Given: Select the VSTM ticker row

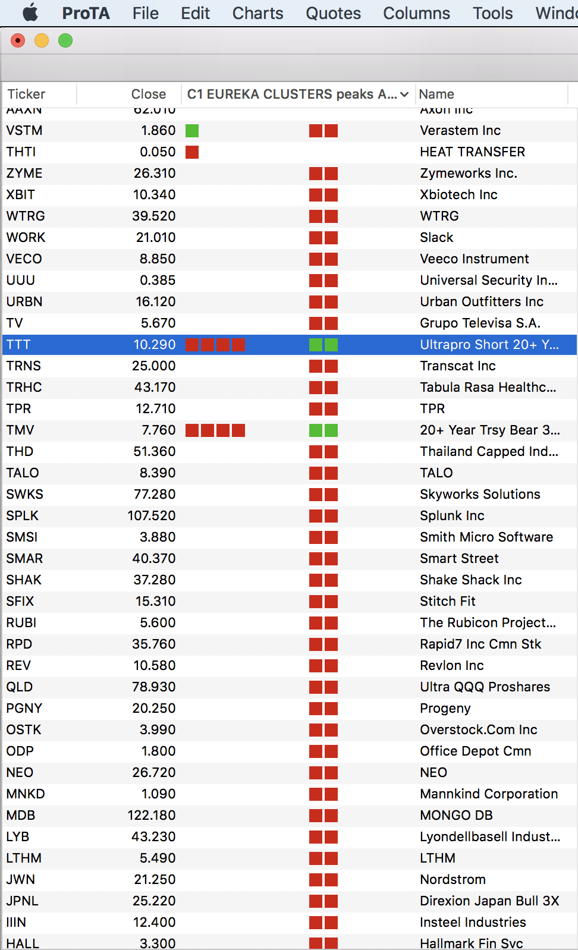Looking at the screenshot, I should (290, 131).
